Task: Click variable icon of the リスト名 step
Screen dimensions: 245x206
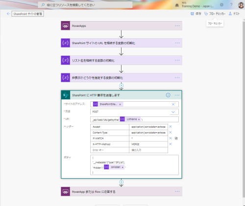Action: coord(66,60)
